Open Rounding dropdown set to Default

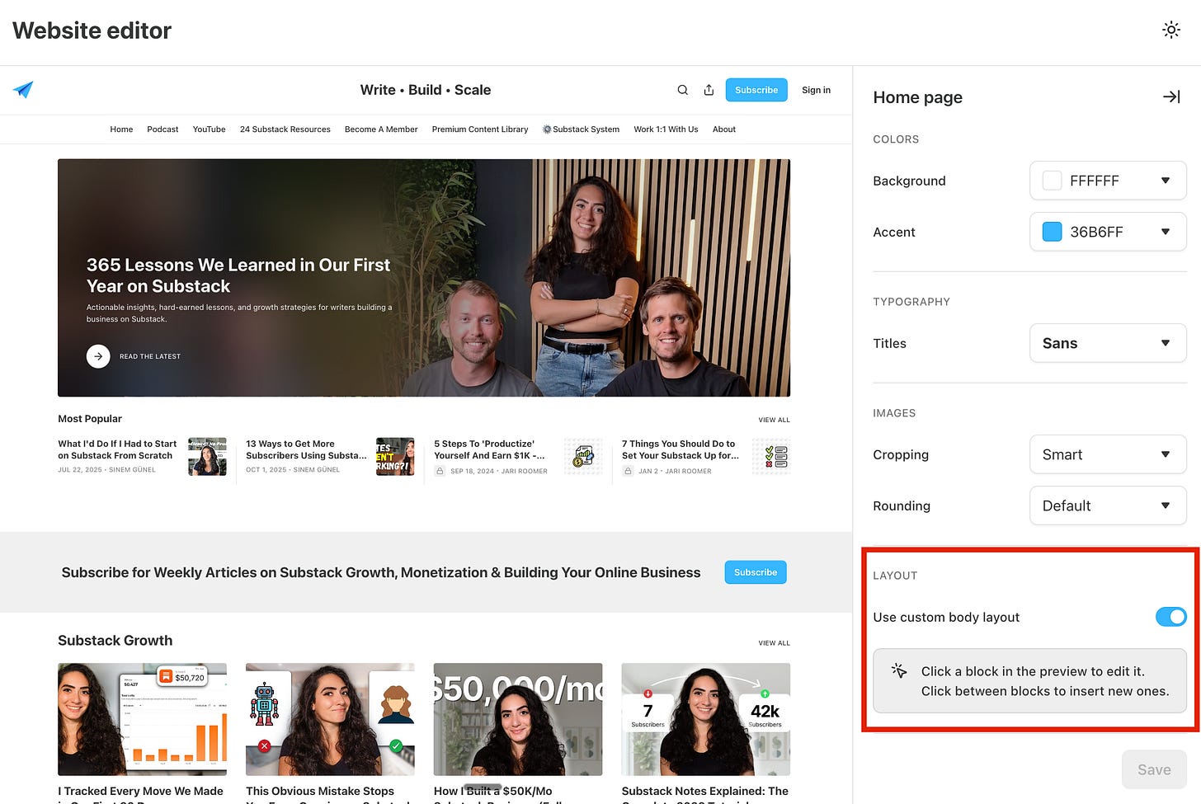tap(1108, 505)
